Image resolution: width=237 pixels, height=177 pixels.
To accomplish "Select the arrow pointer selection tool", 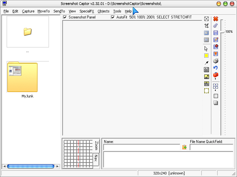I will click(206, 49).
